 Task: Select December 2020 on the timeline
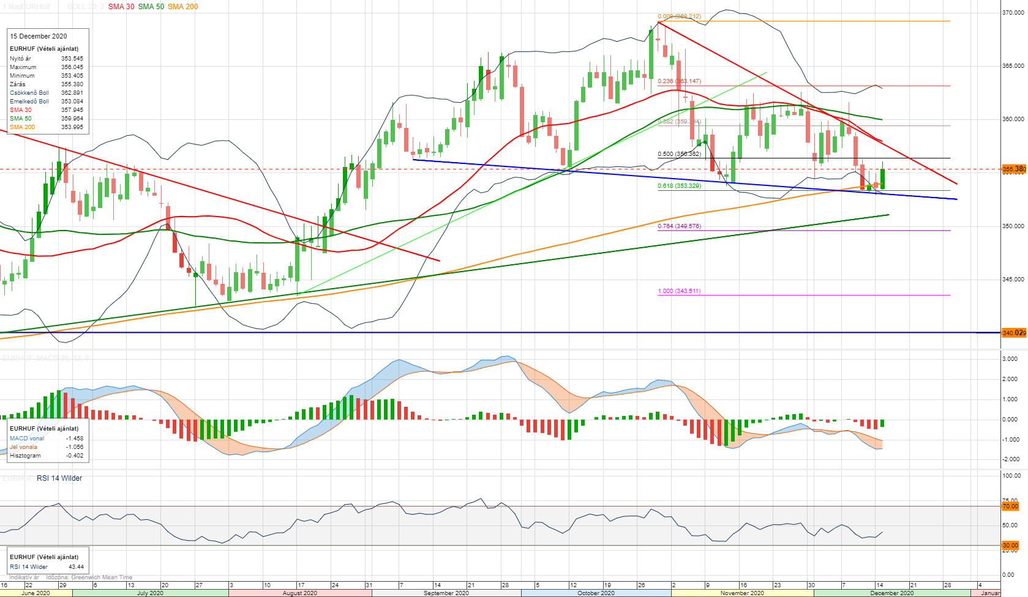click(x=891, y=593)
